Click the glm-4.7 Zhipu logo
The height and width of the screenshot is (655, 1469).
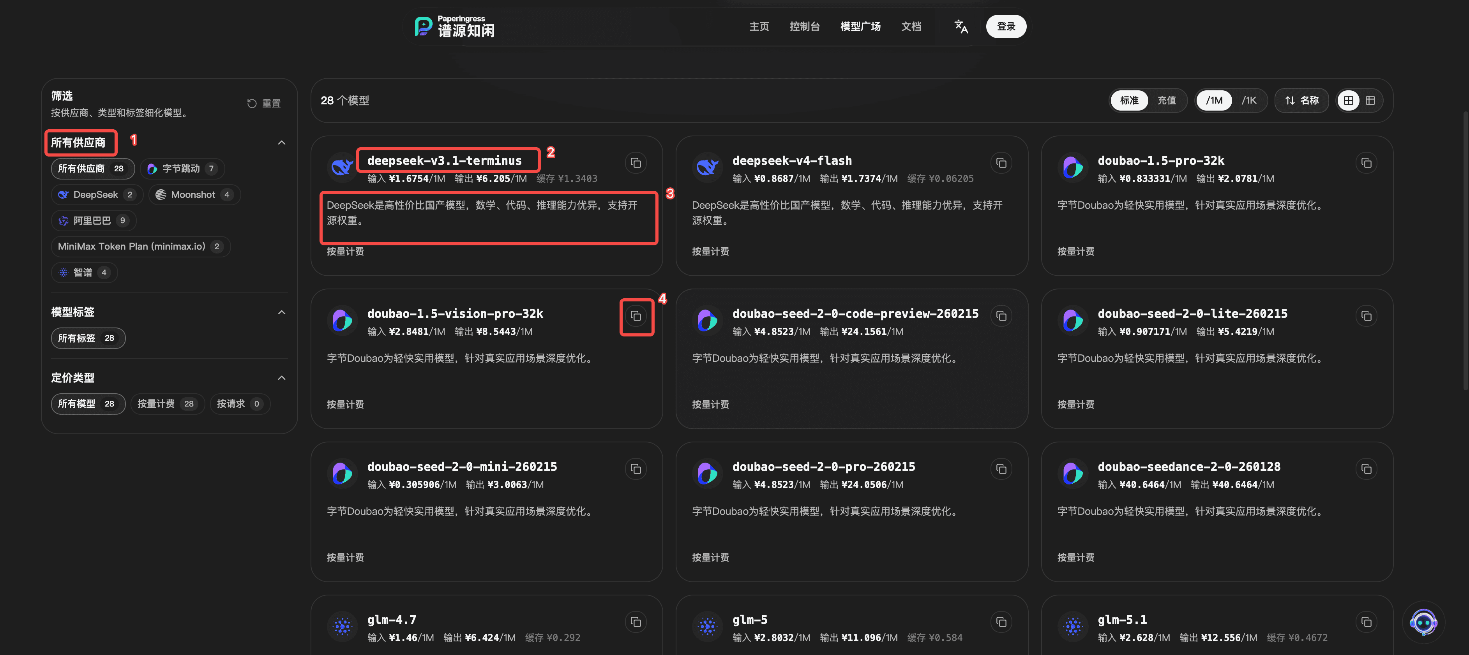click(342, 627)
